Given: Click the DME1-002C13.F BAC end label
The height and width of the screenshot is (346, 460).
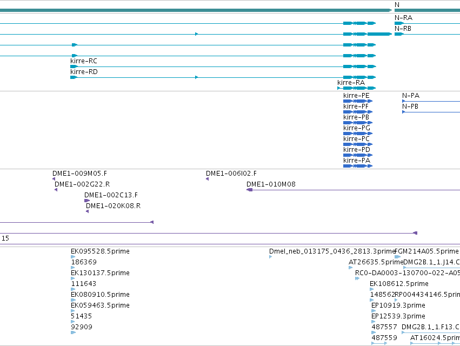Looking at the screenshot, I should click(x=111, y=195).
